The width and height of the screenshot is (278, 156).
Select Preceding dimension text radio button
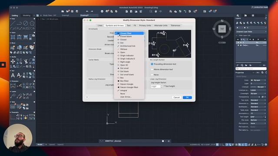tap(152, 64)
